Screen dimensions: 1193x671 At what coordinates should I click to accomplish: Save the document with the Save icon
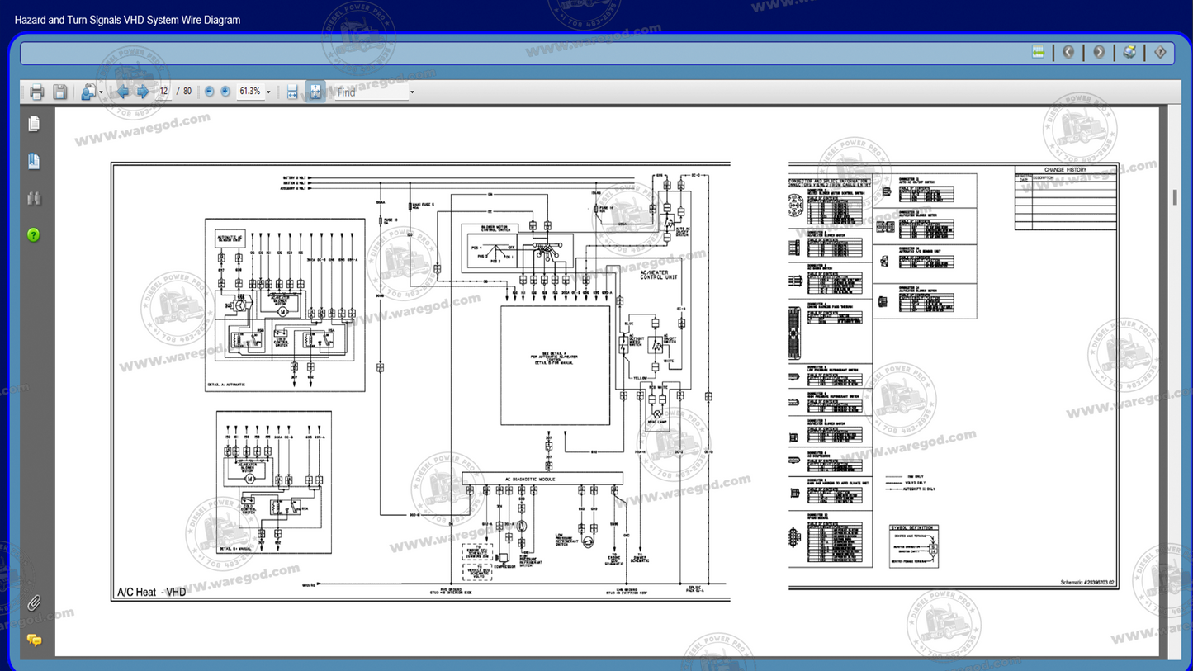click(59, 91)
